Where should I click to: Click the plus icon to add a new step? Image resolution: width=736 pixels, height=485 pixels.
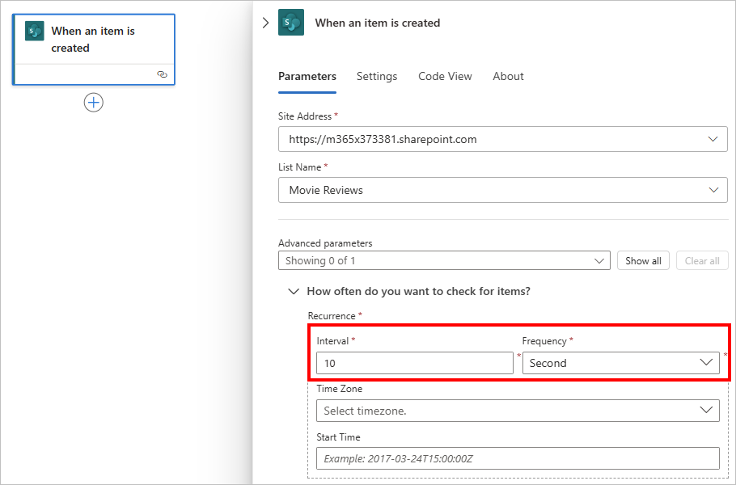point(93,102)
